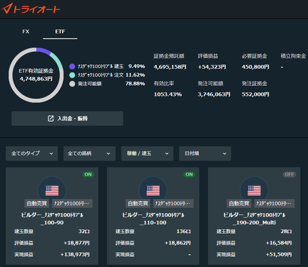Open the 入出金・振替 button
This screenshot has width=308, height=267.
[67, 118]
